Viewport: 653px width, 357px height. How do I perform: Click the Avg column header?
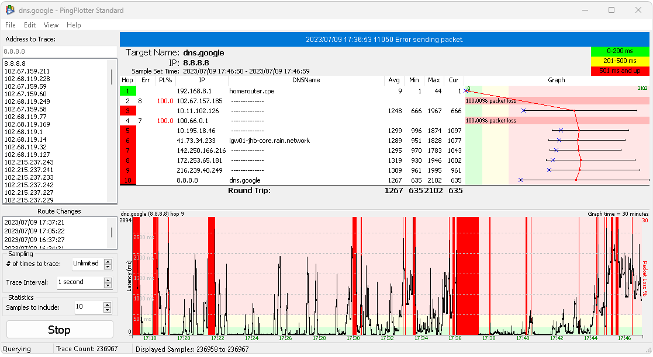click(394, 80)
